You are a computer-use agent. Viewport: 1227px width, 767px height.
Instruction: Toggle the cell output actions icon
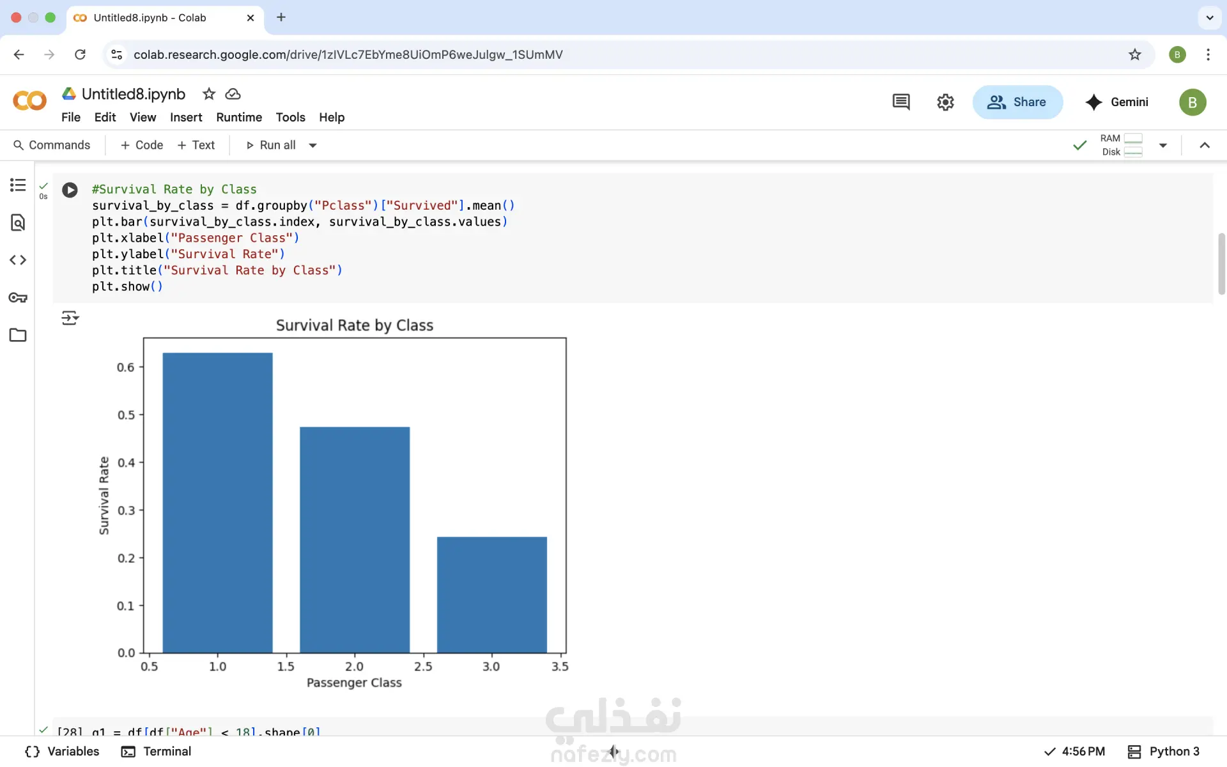tap(70, 318)
